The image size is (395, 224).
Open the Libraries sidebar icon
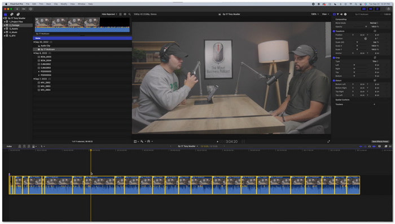(5, 14)
